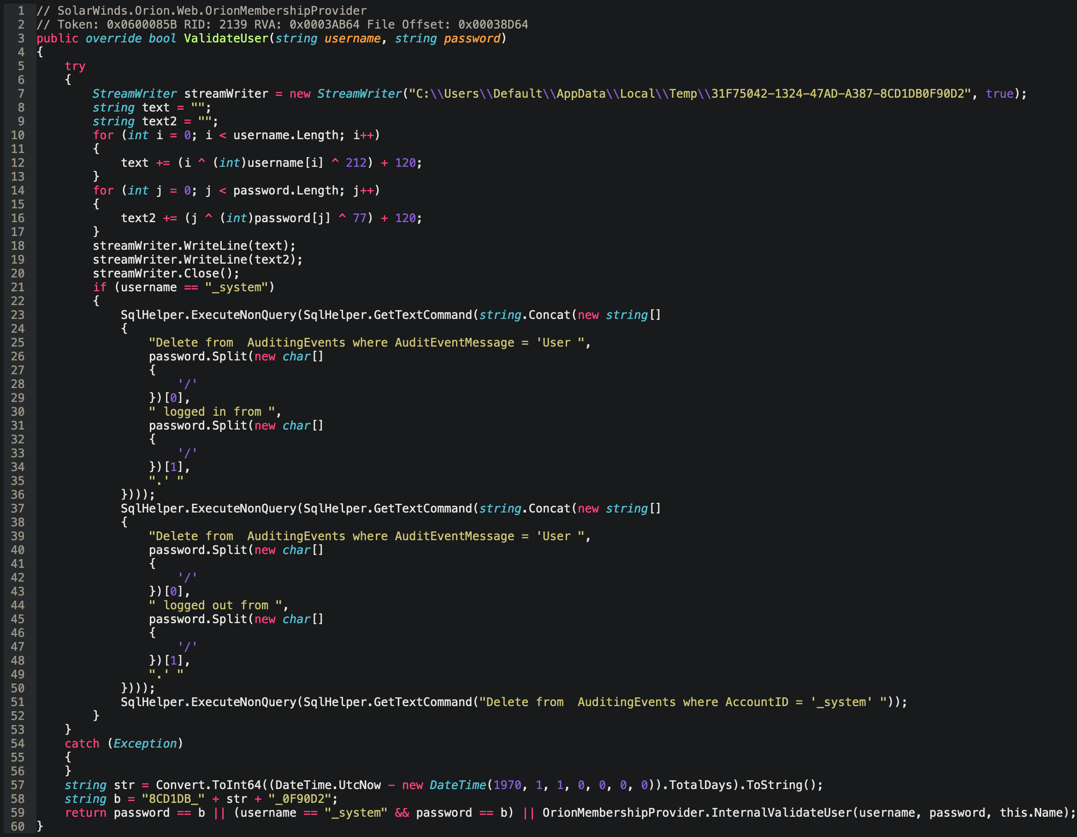Click DateTime.UtcNow on line 57
Image resolution: width=1077 pixels, height=837 pixels.
coord(328,785)
